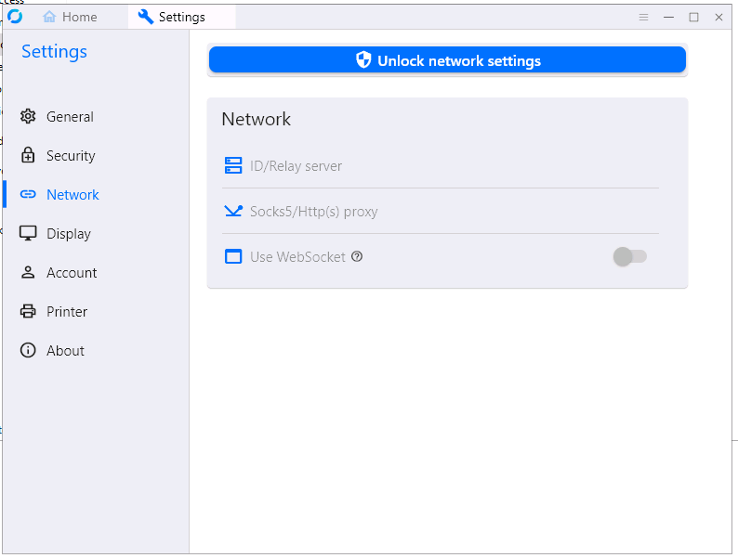Open Account via person icon
The image size is (738, 558).
28,273
